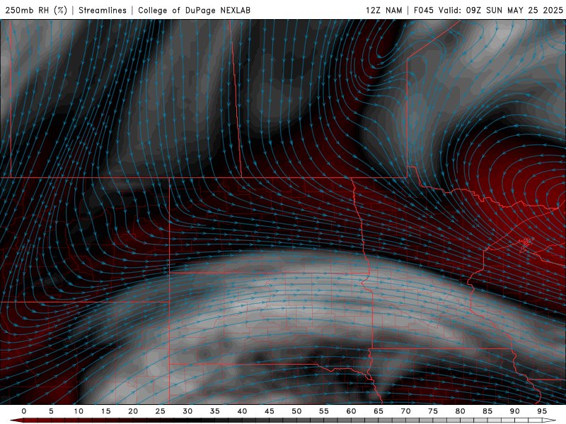Click the "5" value on color scale
The width and height of the screenshot is (566, 424).
pyautogui.click(x=51, y=411)
